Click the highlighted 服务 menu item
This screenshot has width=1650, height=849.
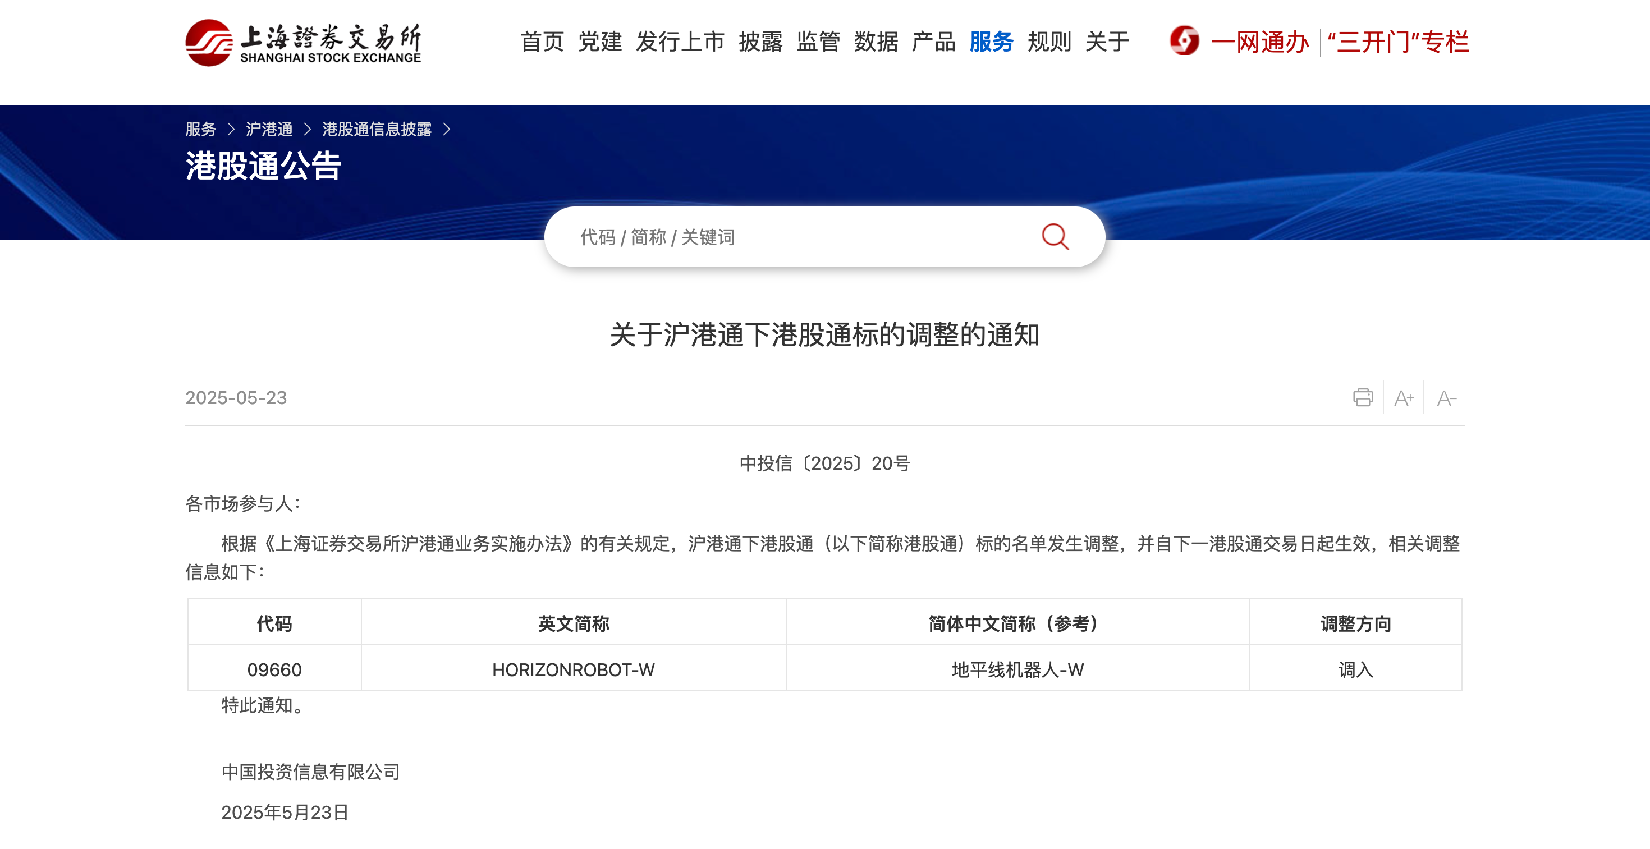991,42
